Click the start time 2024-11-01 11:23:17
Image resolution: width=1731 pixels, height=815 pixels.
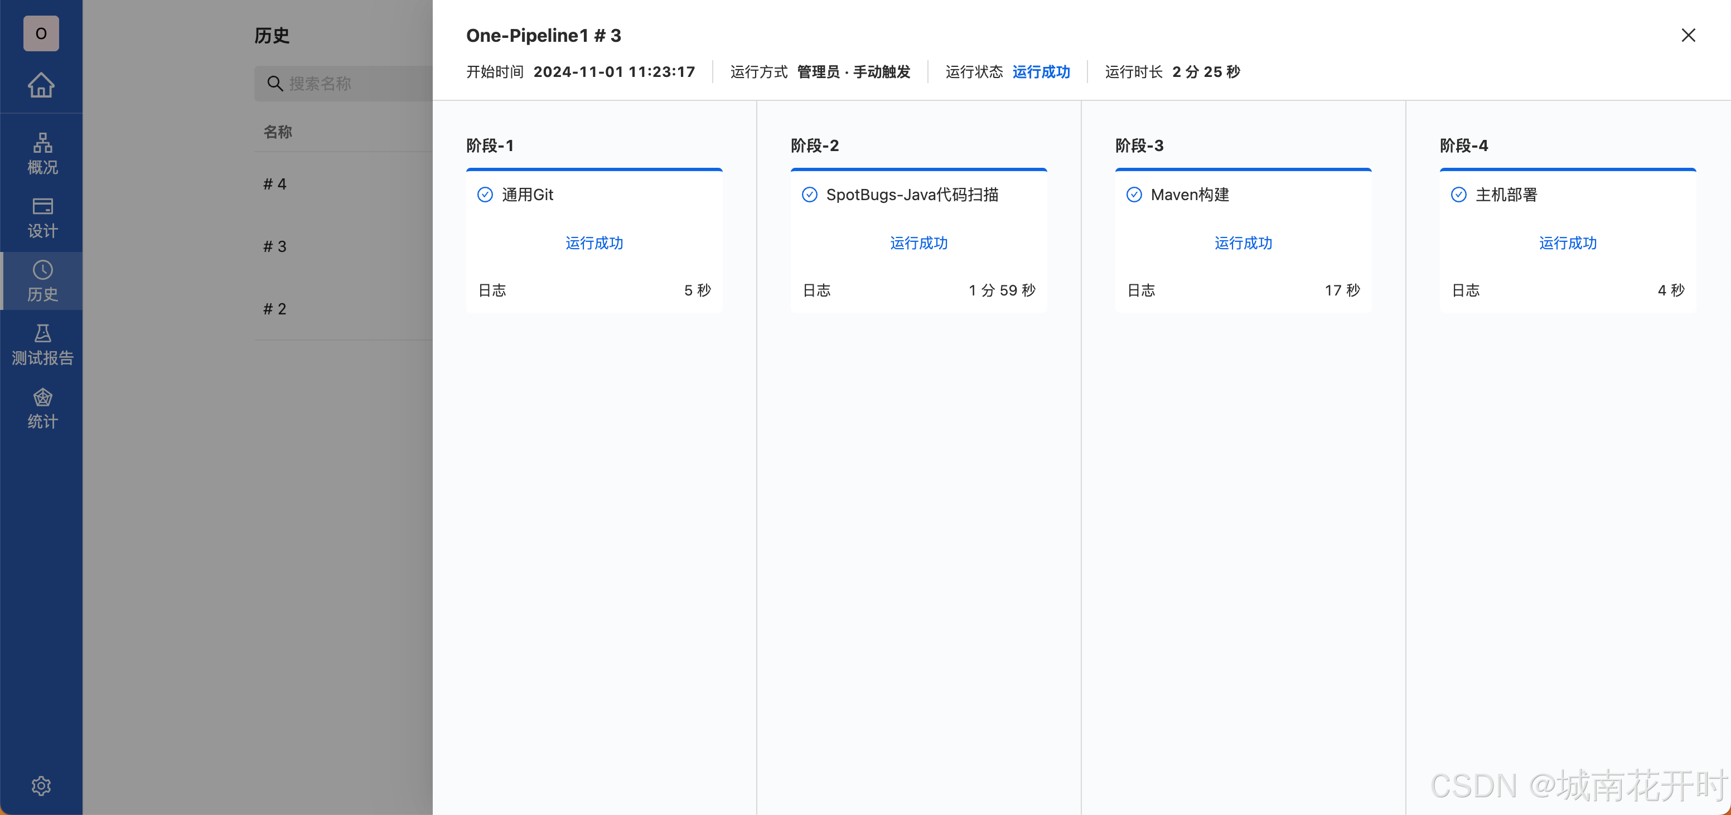click(x=614, y=72)
